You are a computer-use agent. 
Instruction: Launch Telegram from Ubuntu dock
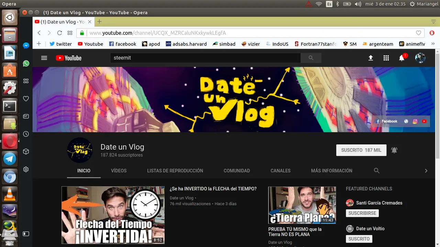pos(10,159)
